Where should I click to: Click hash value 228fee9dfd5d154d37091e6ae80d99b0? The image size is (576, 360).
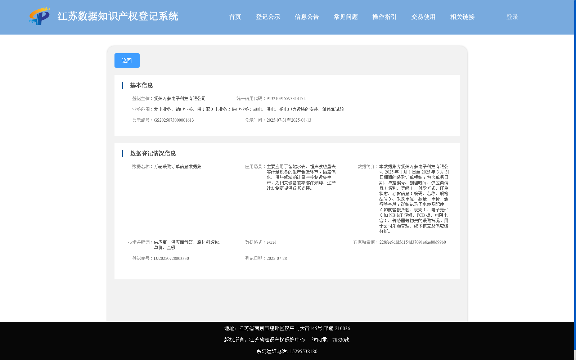pos(413,242)
